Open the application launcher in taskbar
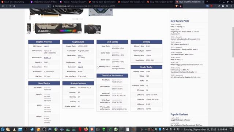The width and height of the screenshot is (234, 132). (x=3, y=129)
